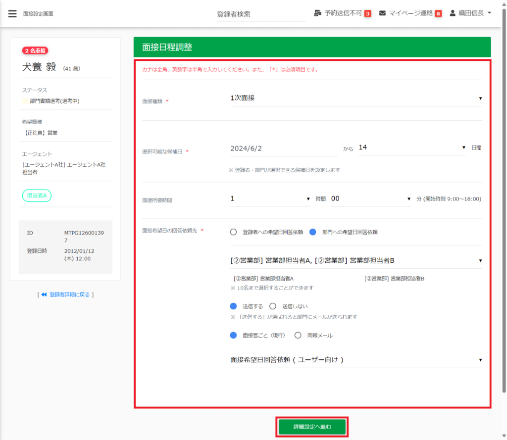This screenshot has height=440, width=507.
Task: Click the red badge showing 3
Action: (x=368, y=14)
